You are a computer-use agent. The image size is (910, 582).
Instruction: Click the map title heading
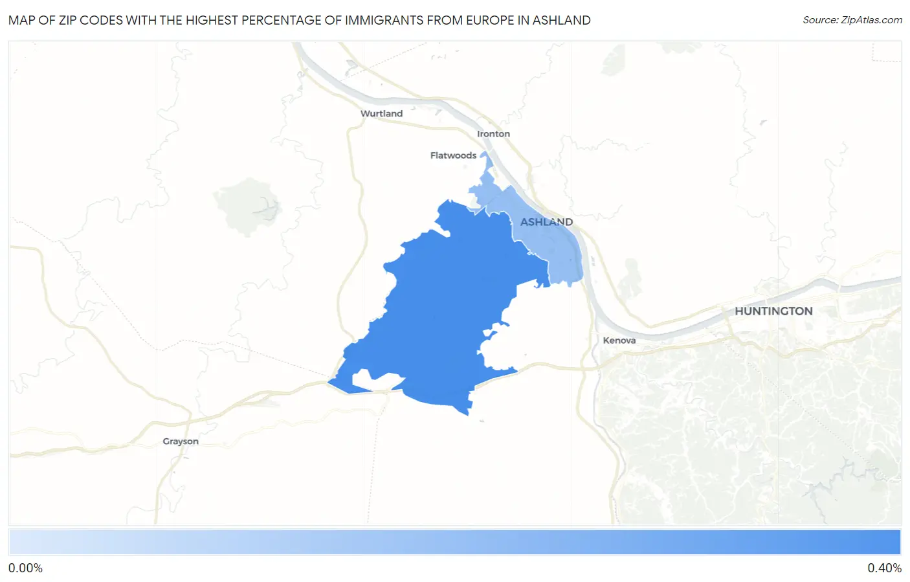299,20
